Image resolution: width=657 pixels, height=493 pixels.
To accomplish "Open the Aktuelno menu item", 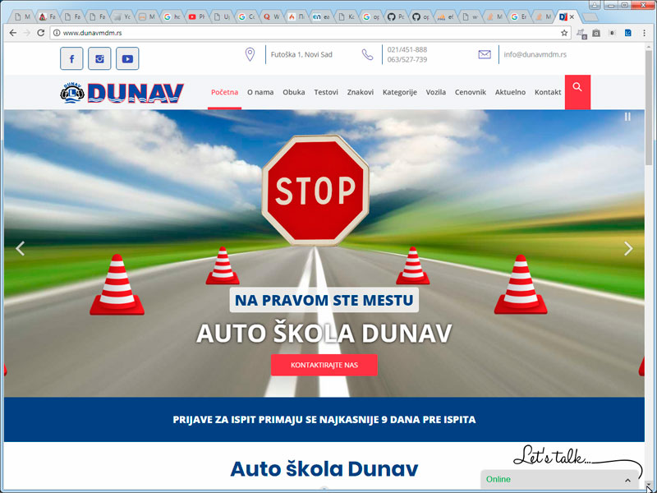I will (510, 92).
